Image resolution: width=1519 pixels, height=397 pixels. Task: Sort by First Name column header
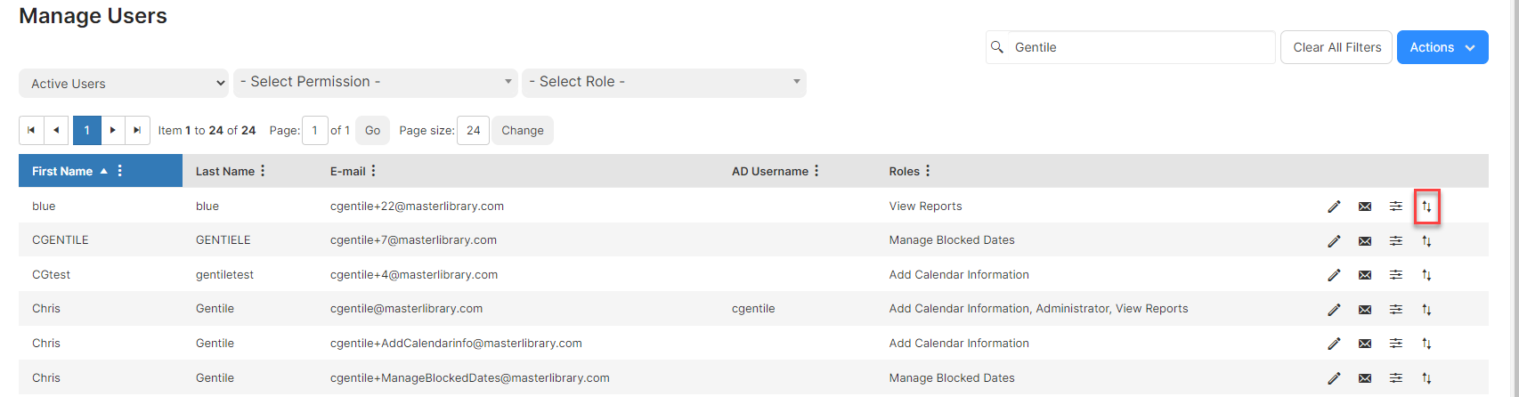coord(62,171)
